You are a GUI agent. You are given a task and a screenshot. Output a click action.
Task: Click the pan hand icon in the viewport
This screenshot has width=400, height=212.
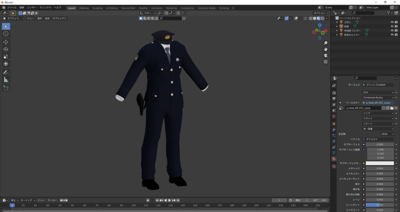(325, 49)
